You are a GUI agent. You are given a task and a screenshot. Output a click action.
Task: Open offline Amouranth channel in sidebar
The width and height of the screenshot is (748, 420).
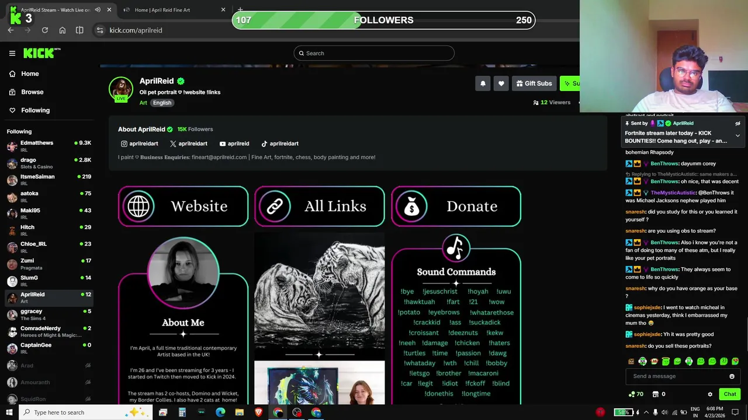(49, 383)
